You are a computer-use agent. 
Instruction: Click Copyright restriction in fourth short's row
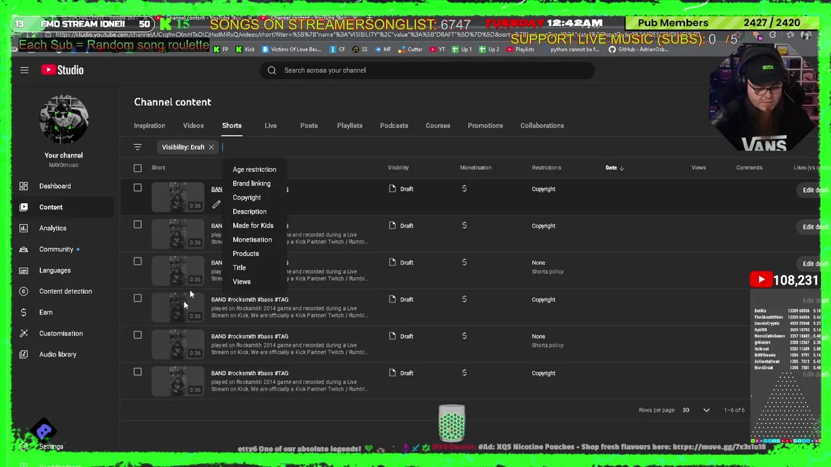click(543, 300)
